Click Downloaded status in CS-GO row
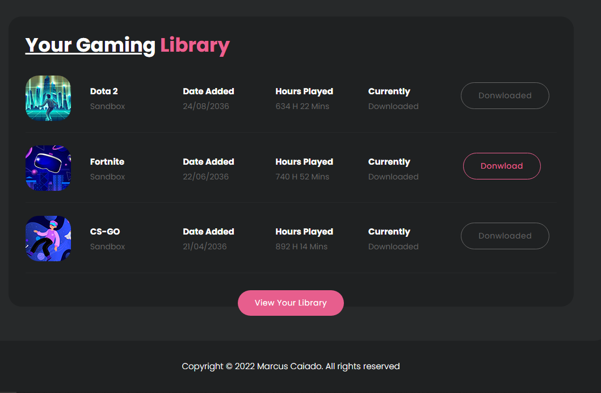601x393 pixels. tap(393, 246)
